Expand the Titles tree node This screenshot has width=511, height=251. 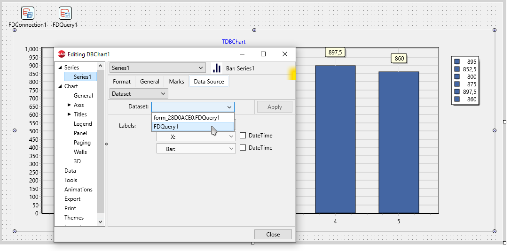pos(69,114)
